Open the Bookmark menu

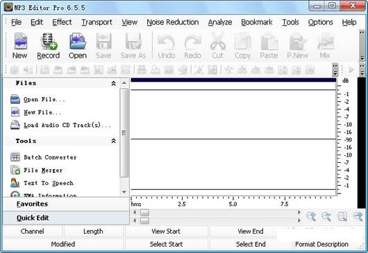click(x=257, y=22)
